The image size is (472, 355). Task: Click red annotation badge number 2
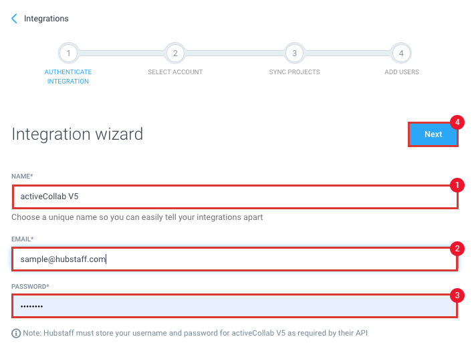click(457, 249)
